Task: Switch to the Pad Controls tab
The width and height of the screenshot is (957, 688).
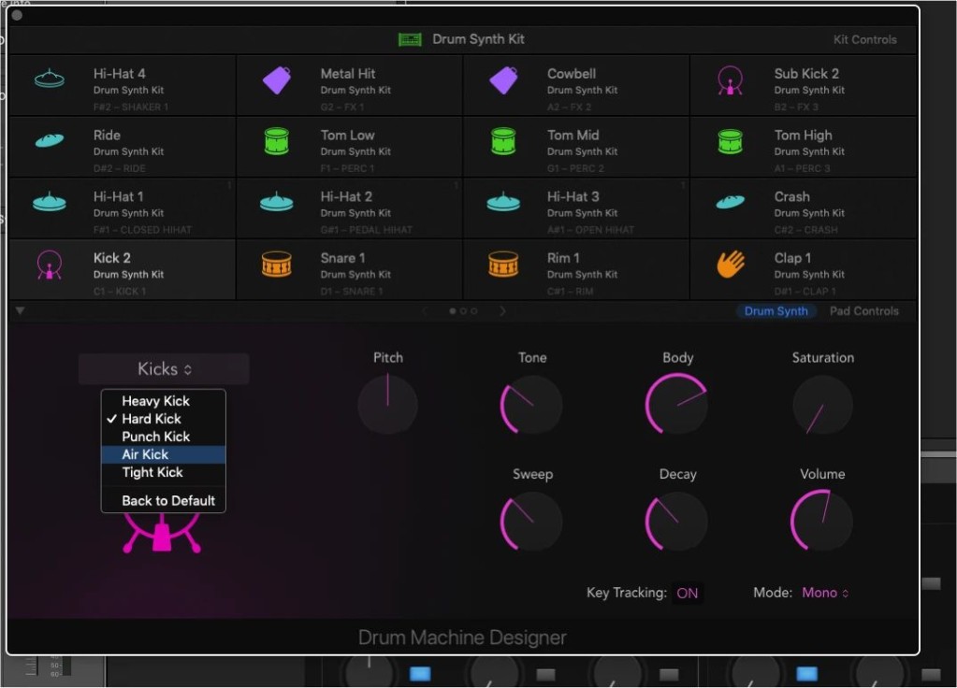Action: [x=863, y=311]
